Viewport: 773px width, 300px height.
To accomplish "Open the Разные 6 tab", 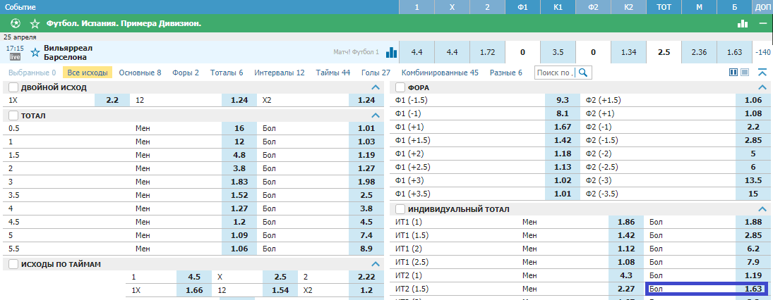I will coord(505,73).
